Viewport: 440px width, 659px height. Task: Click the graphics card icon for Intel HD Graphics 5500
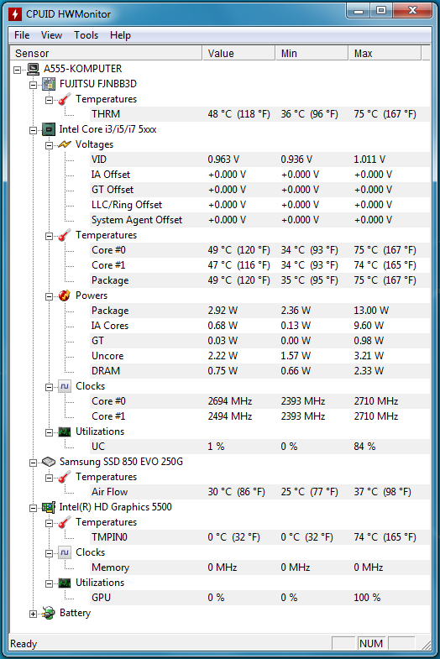coord(49,507)
